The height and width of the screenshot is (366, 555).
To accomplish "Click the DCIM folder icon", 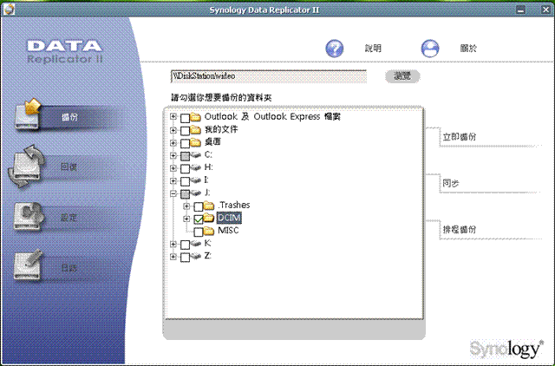I will [209, 218].
